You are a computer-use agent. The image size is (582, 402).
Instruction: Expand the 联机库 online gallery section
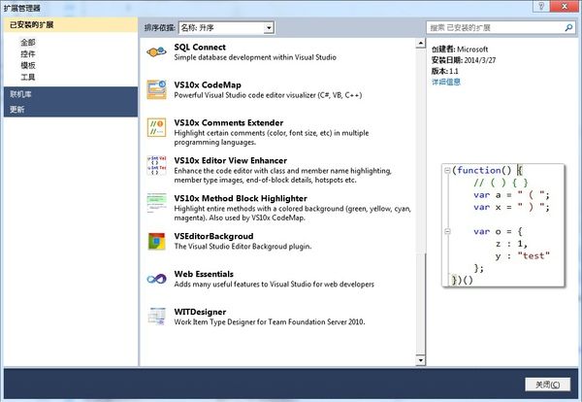pos(71,94)
